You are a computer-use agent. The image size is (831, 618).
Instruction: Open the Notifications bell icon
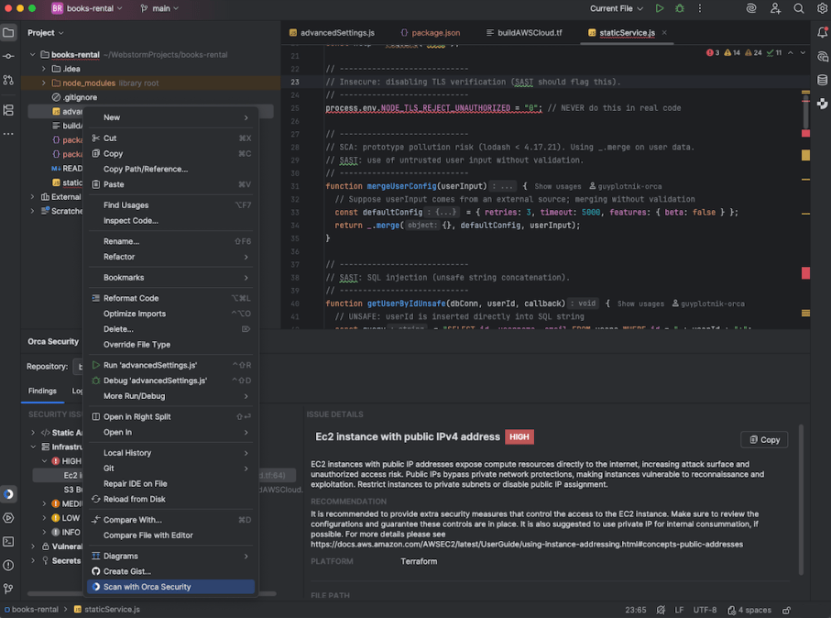tap(822, 31)
